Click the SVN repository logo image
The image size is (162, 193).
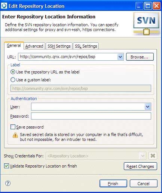pyautogui.click(x=146, y=24)
